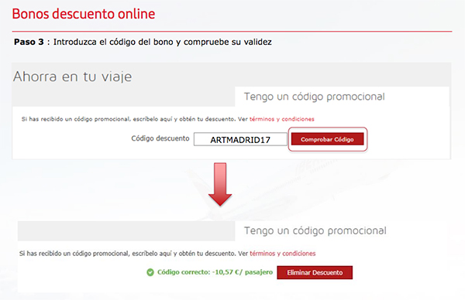Screen dimensions: 465x300
Task: Click the Código descuento label
Action: [x=160, y=138]
